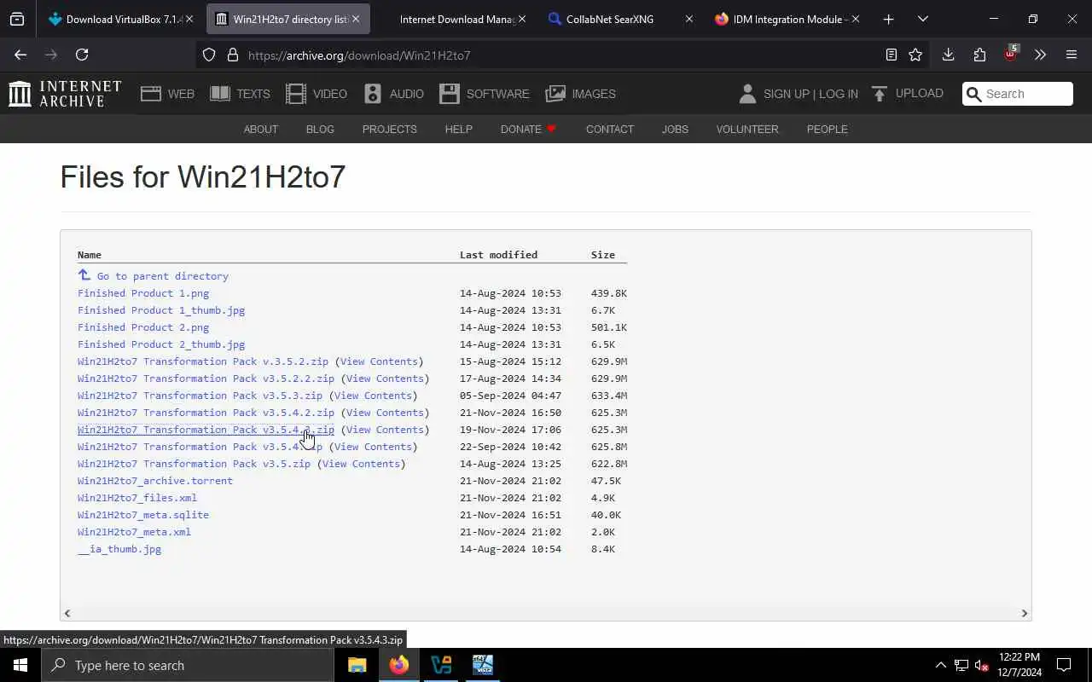Show hidden system tray icons
This screenshot has height=682, width=1092.
(x=940, y=665)
